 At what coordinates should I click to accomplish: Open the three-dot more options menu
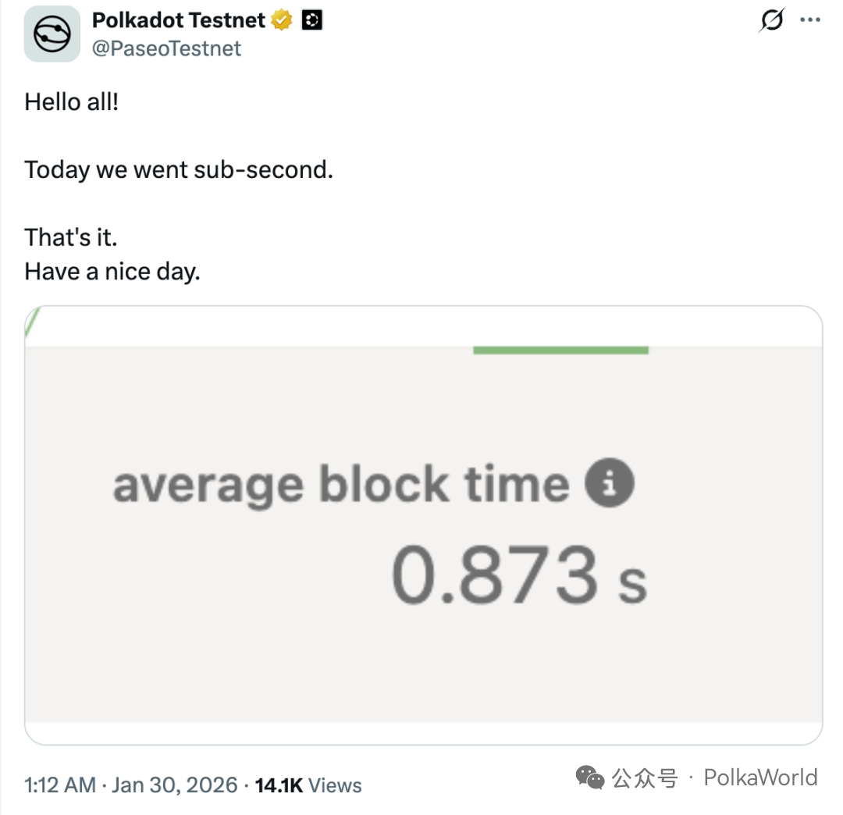point(810,21)
